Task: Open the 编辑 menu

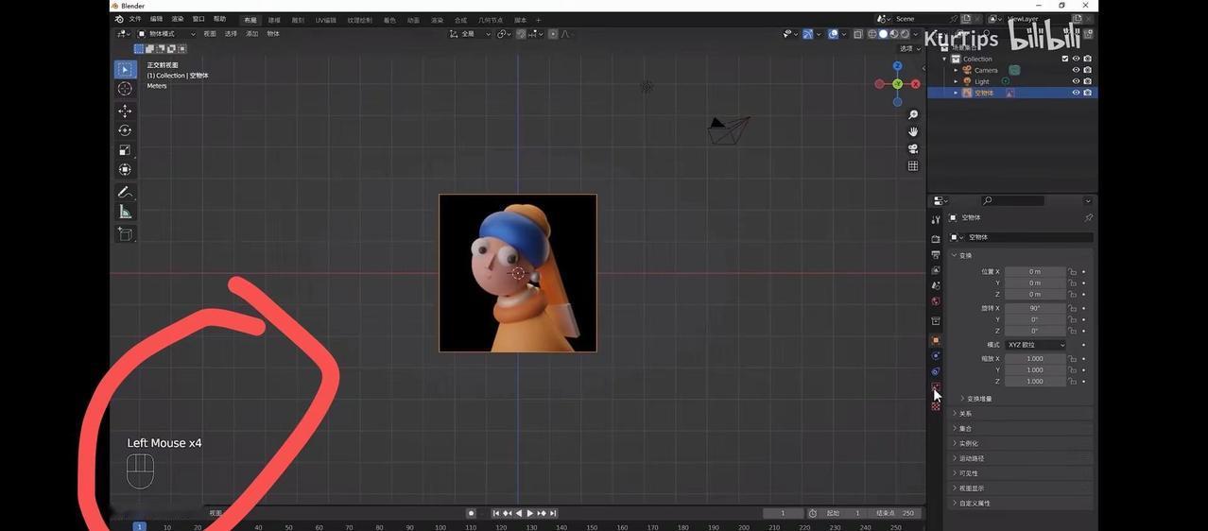Action: click(156, 19)
